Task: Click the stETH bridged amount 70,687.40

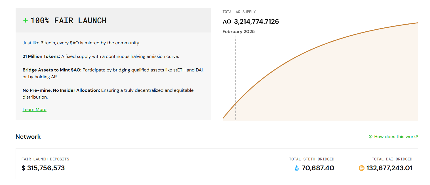Action: point(318,168)
